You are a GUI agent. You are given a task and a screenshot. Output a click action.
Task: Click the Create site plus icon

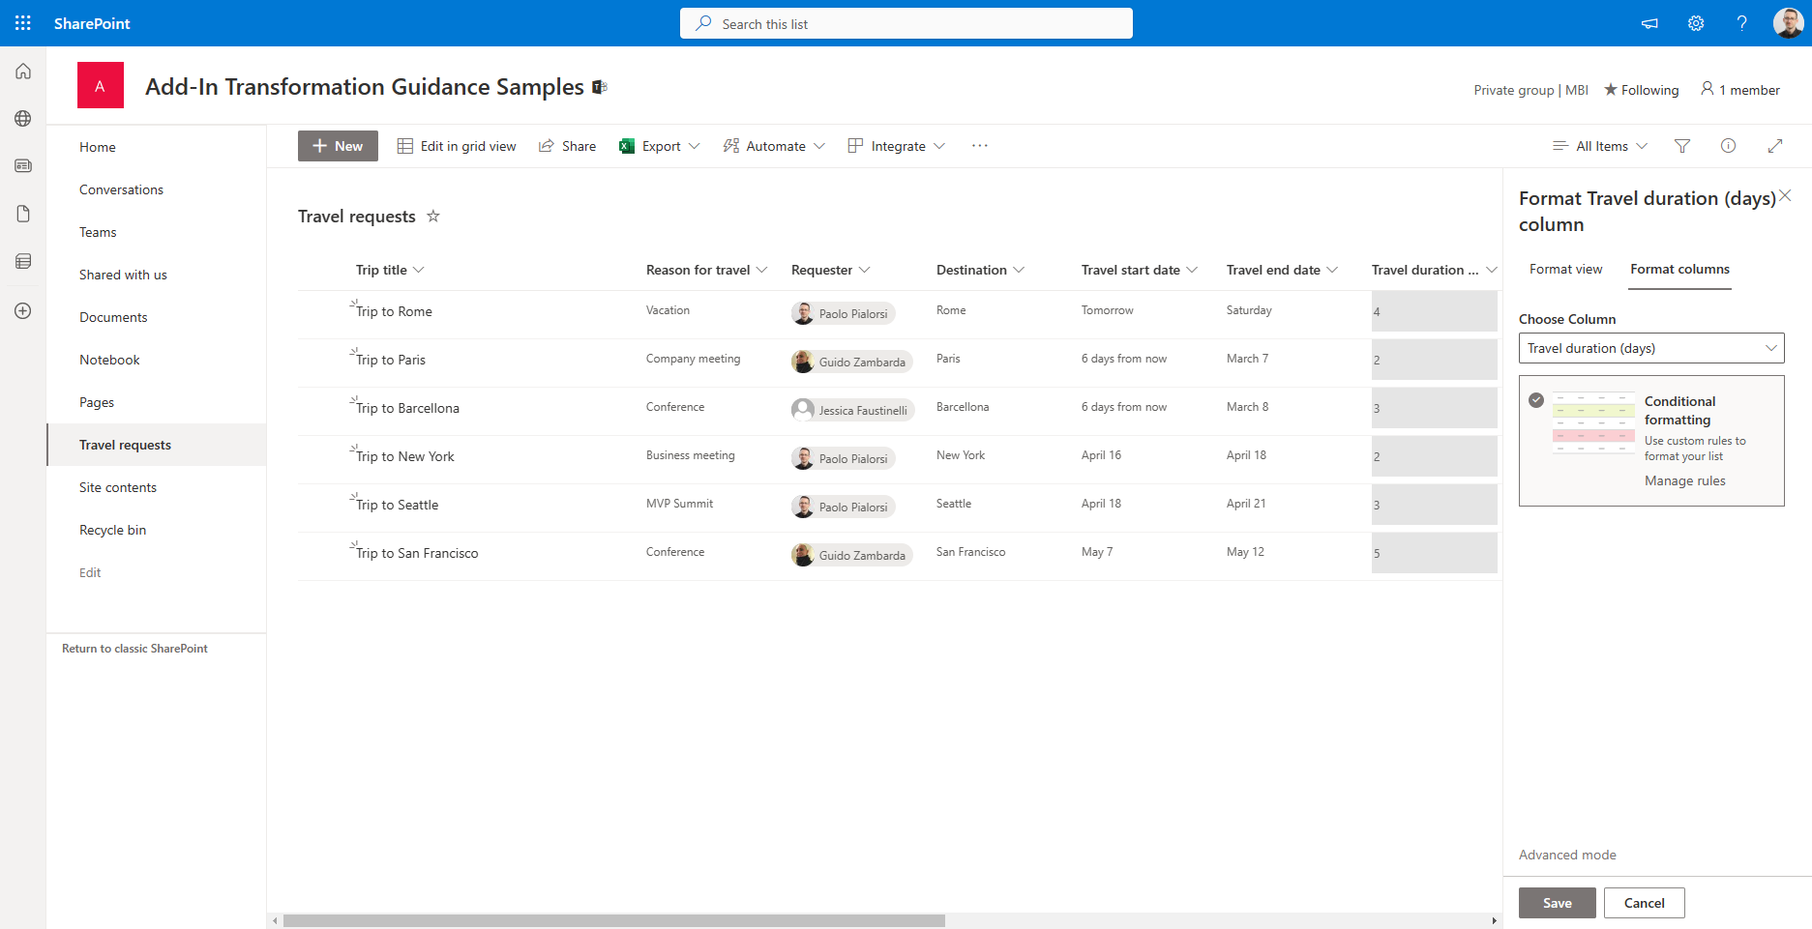tap(23, 310)
